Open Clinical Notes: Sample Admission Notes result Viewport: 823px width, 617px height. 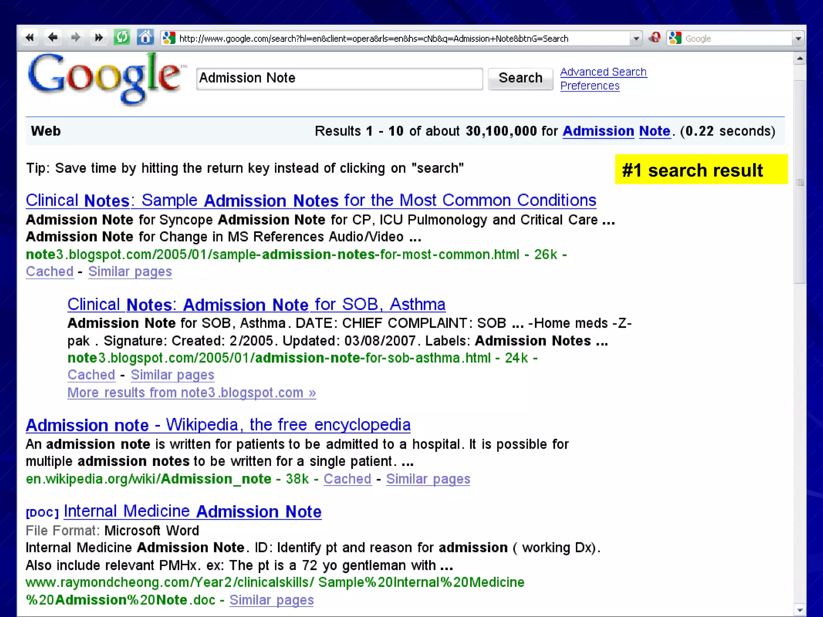pyautogui.click(x=311, y=200)
